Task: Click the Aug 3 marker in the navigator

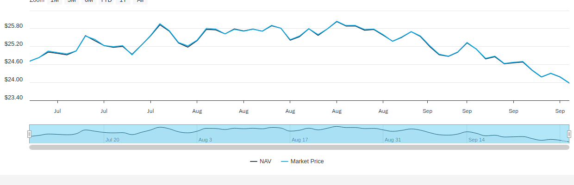Action: pyautogui.click(x=205, y=139)
